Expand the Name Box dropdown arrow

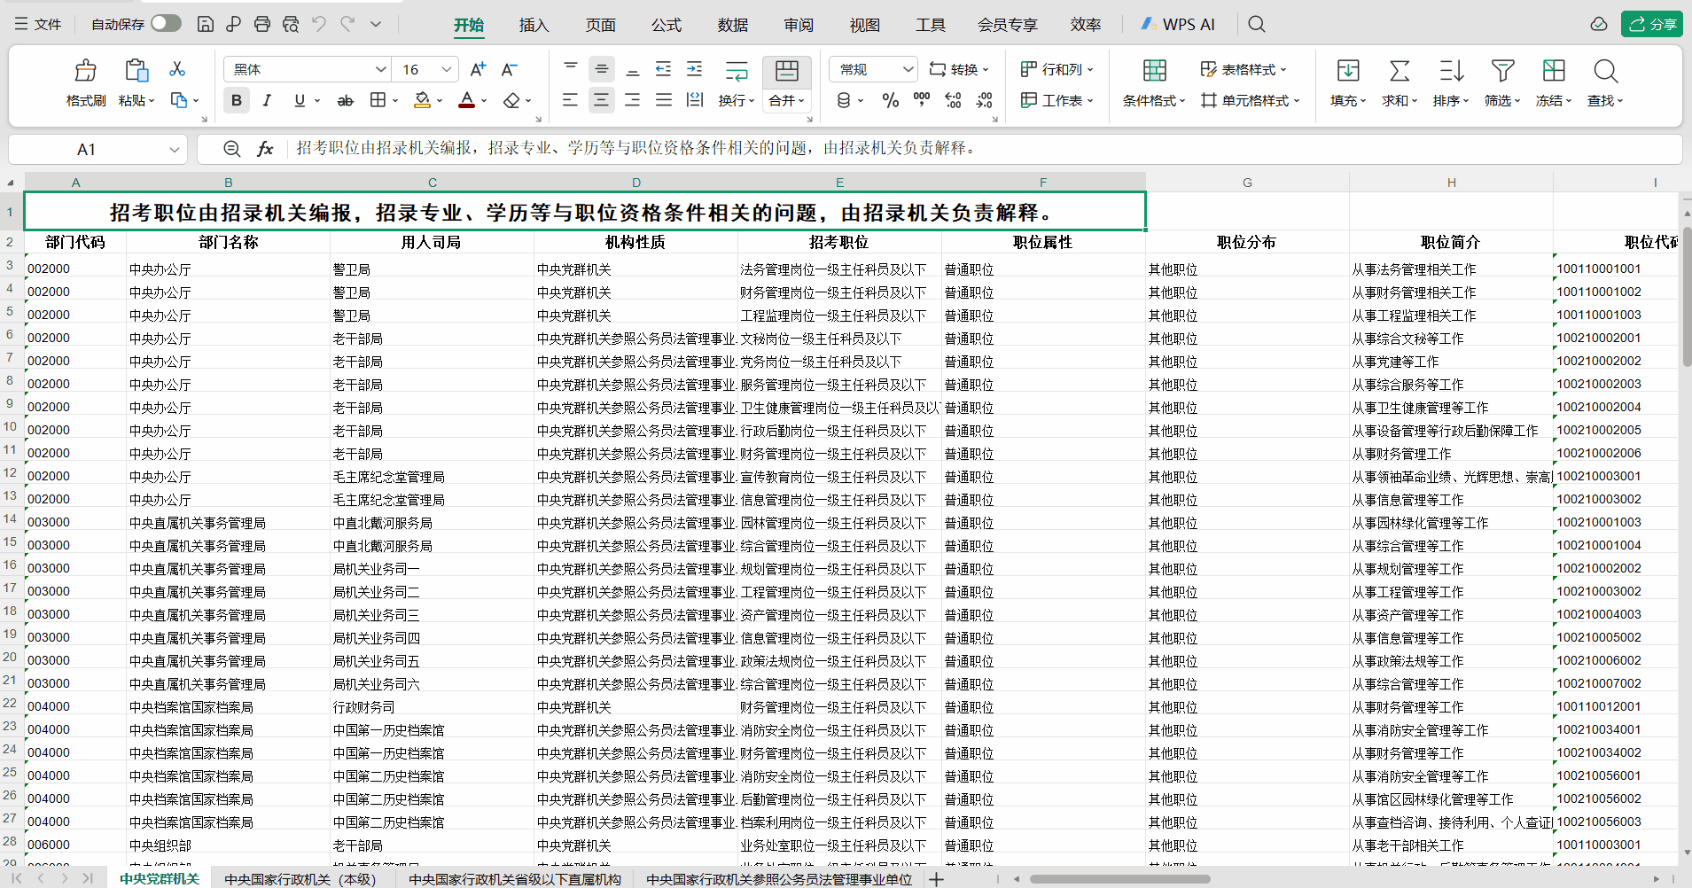pyautogui.click(x=174, y=150)
